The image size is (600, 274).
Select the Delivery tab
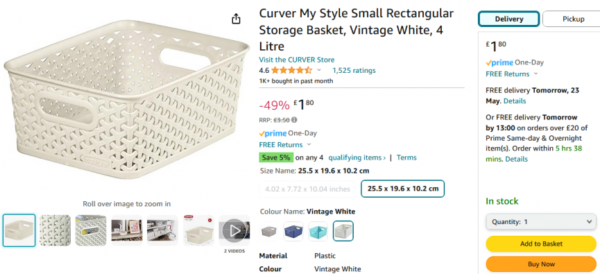pos(509,19)
